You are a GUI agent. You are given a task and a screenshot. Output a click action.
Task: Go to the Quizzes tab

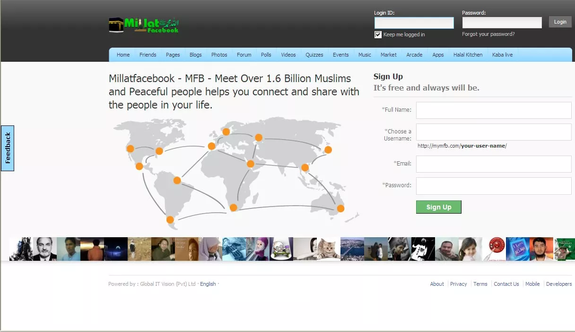click(314, 55)
